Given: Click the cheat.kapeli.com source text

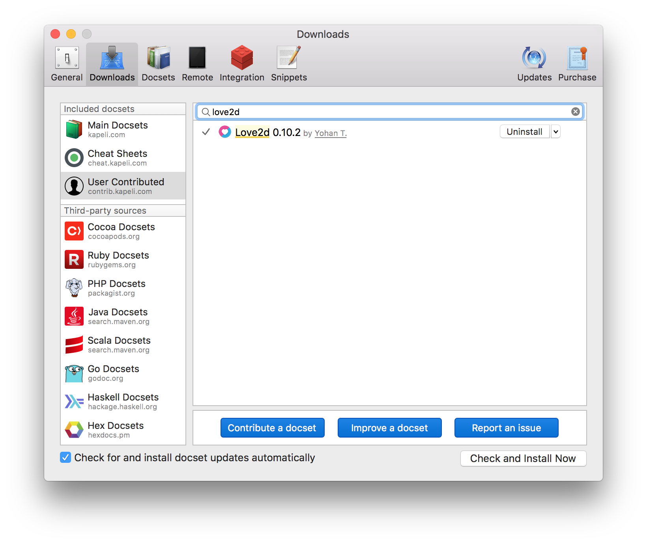Looking at the screenshot, I should click(117, 163).
